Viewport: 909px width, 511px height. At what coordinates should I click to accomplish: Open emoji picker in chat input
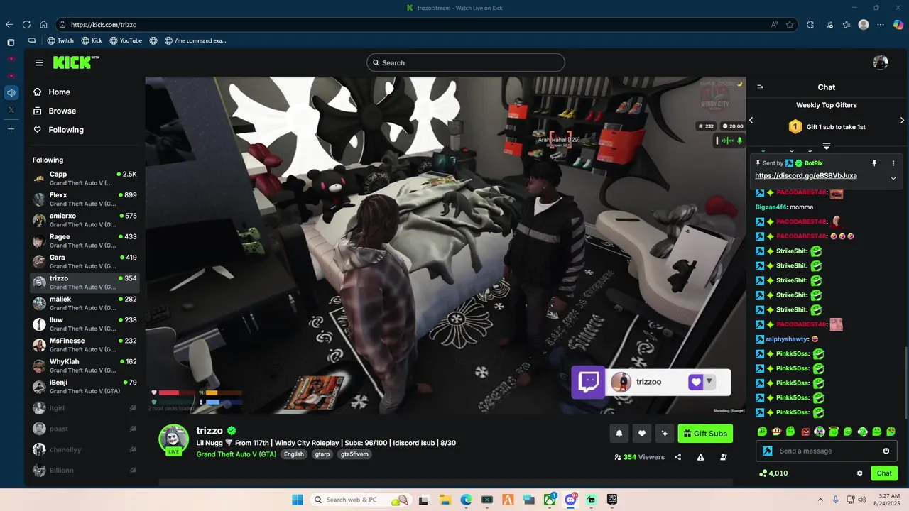coord(886,451)
